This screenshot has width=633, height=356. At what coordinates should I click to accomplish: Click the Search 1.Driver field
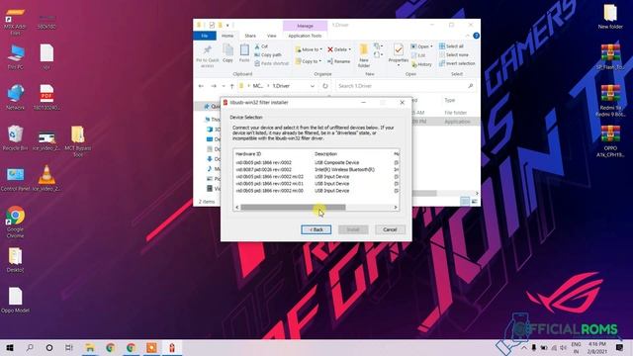[405, 86]
